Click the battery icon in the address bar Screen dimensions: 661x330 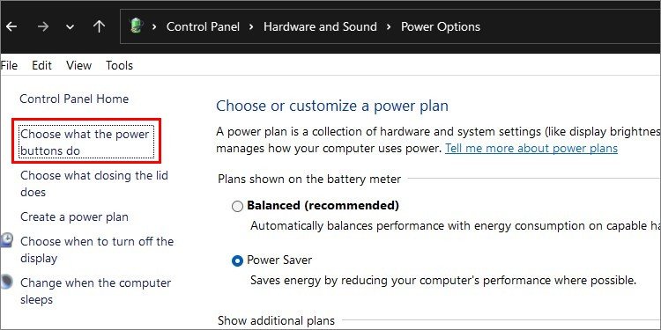point(136,26)
